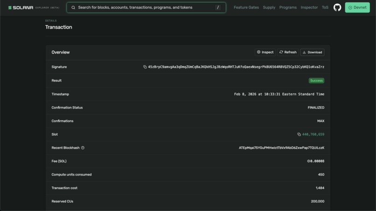Screen dimensions: 376x211
Task: Click the Transaction page heading
Action: point(58,27)
